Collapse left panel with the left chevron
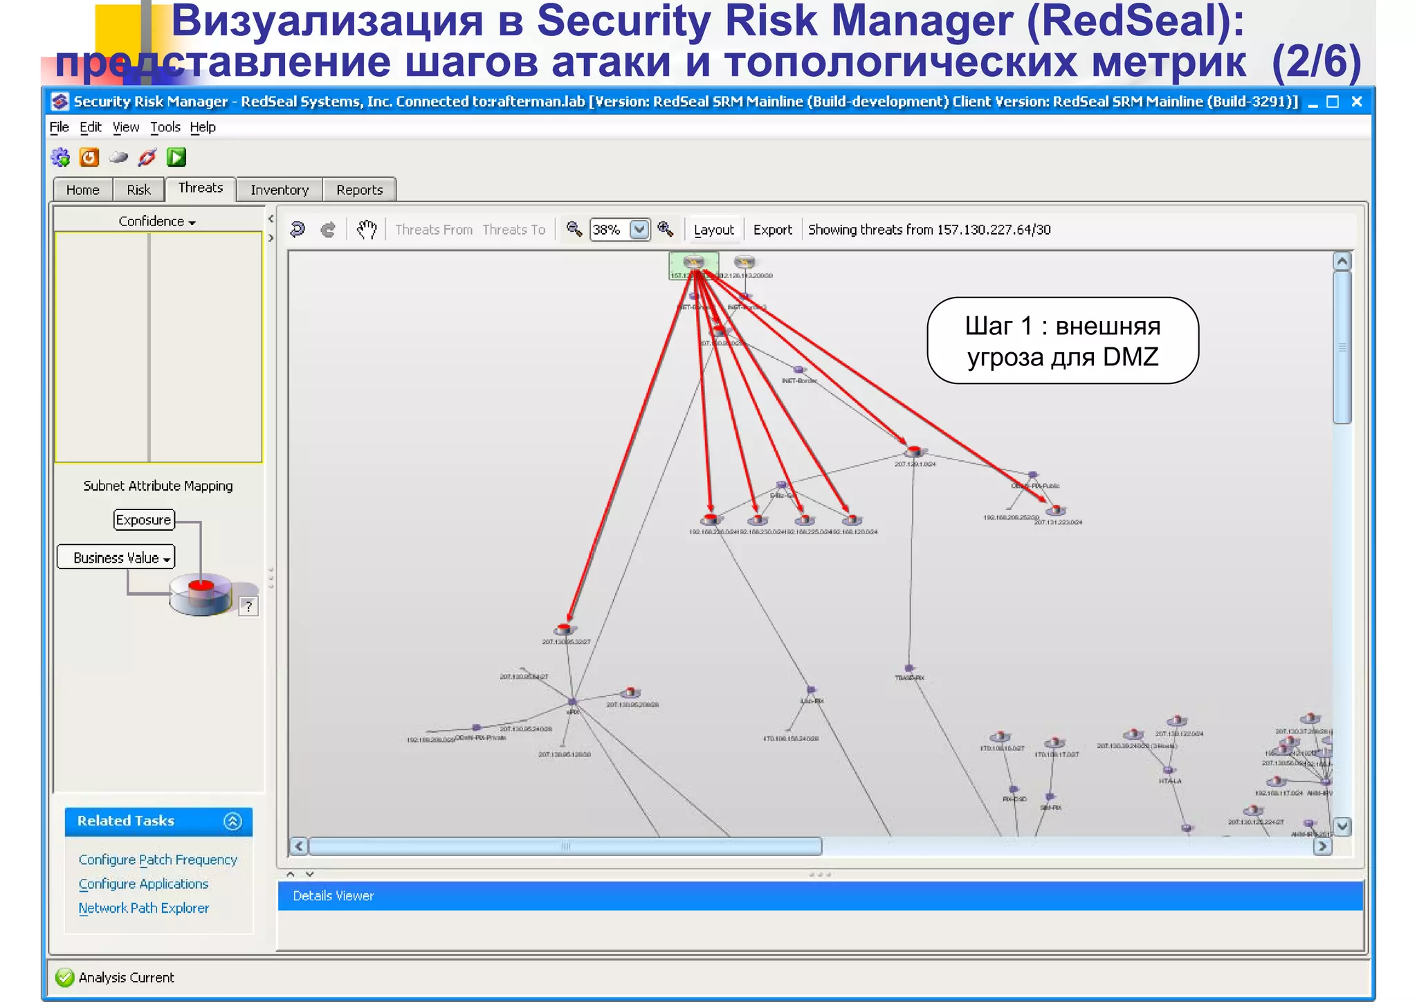1417x1002 pixels. tap(271, 219)
